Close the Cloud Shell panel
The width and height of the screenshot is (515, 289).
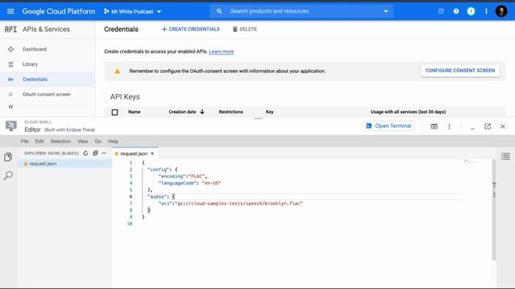coord(502,126)
